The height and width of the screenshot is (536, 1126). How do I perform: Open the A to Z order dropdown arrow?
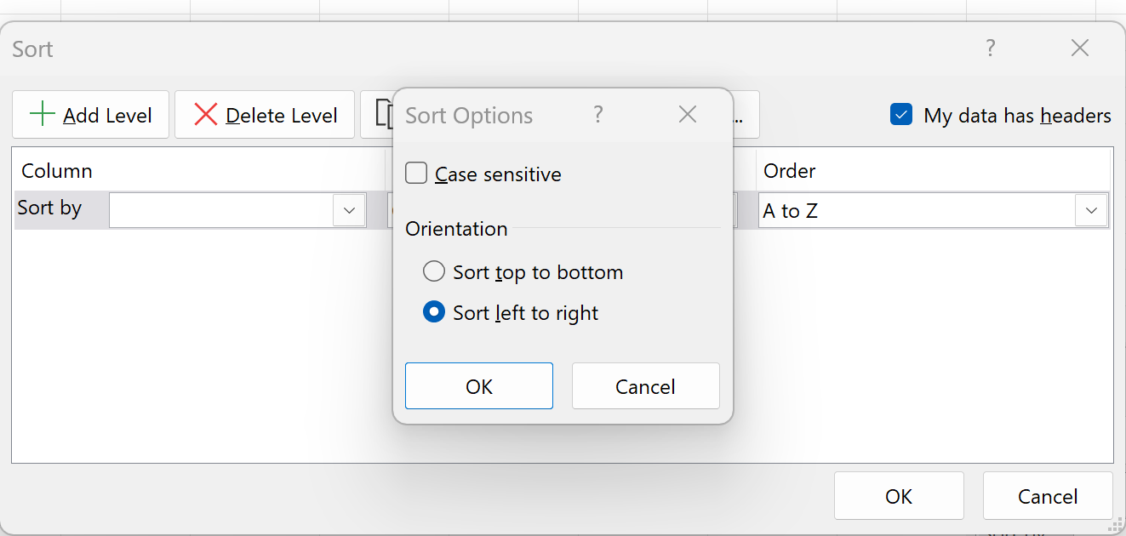pos(1091,210)
